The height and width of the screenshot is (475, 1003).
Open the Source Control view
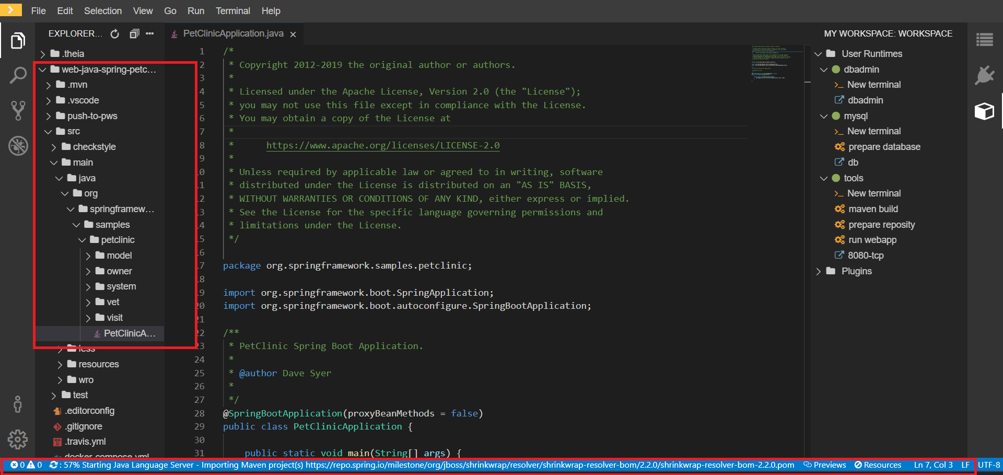(x=18, y=110)
